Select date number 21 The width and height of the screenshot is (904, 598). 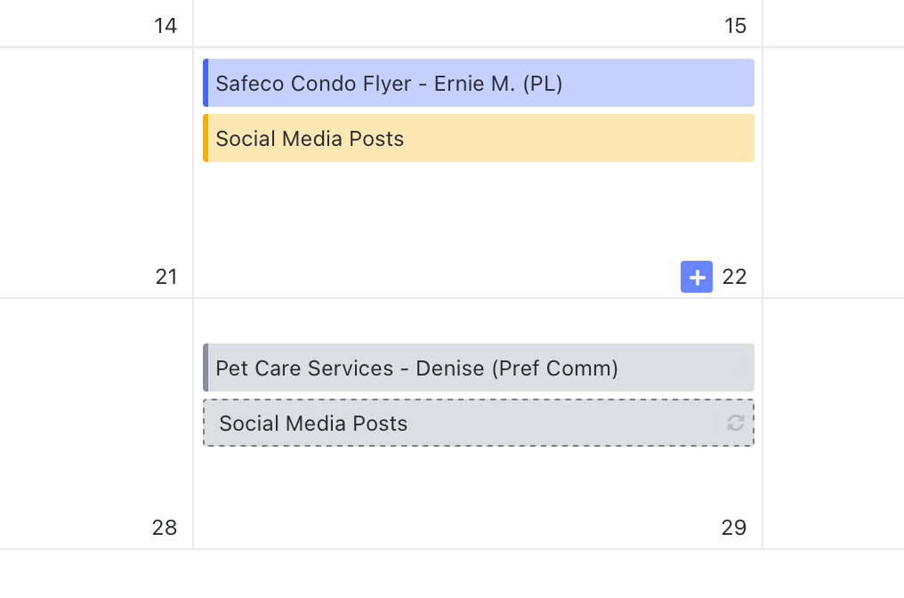[x=166, y=277]
